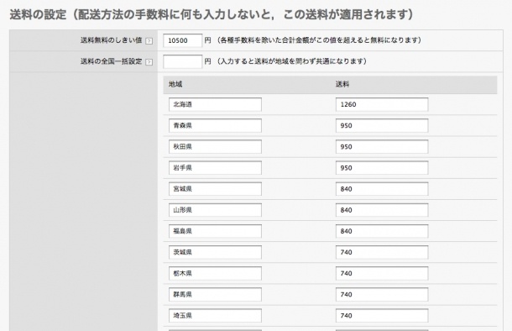
Task: Select the 青森県 region field
Action: 215,126
